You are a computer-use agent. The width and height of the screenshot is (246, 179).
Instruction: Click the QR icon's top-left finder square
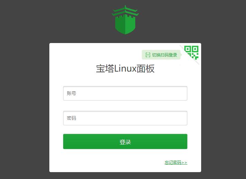coord(187,49)
